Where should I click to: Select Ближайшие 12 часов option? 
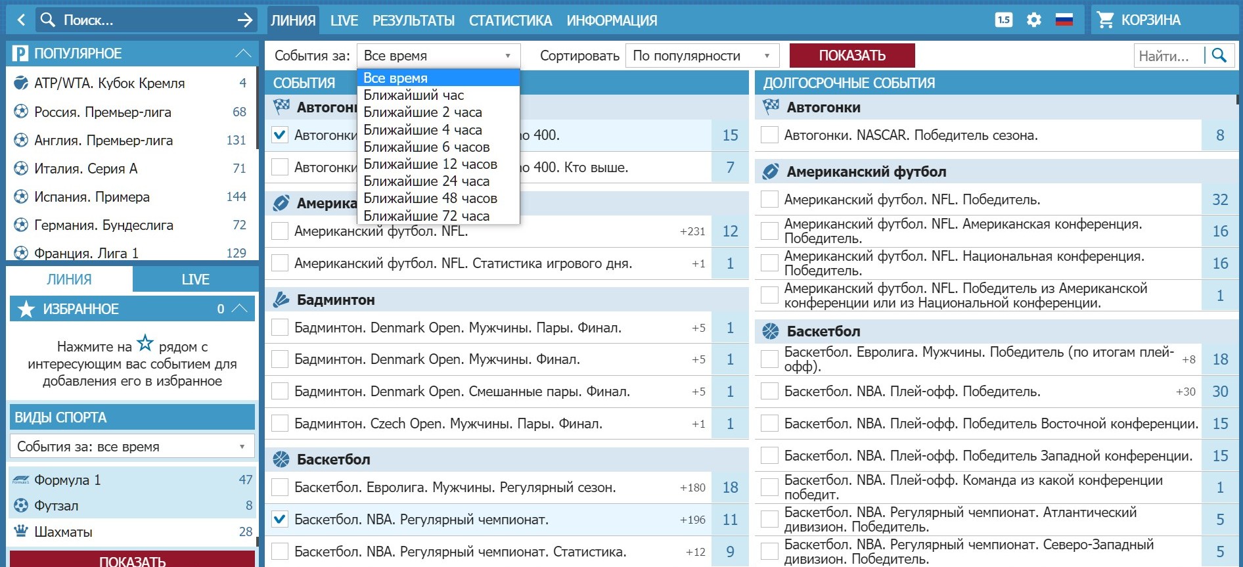(x=438, y=164)
